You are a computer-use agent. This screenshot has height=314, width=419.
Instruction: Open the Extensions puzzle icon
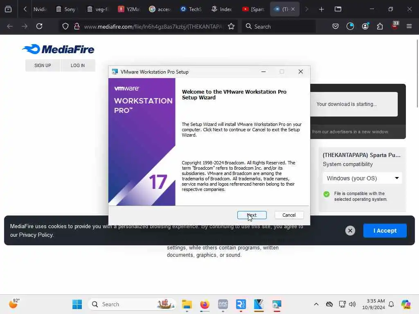coord(380,26)
